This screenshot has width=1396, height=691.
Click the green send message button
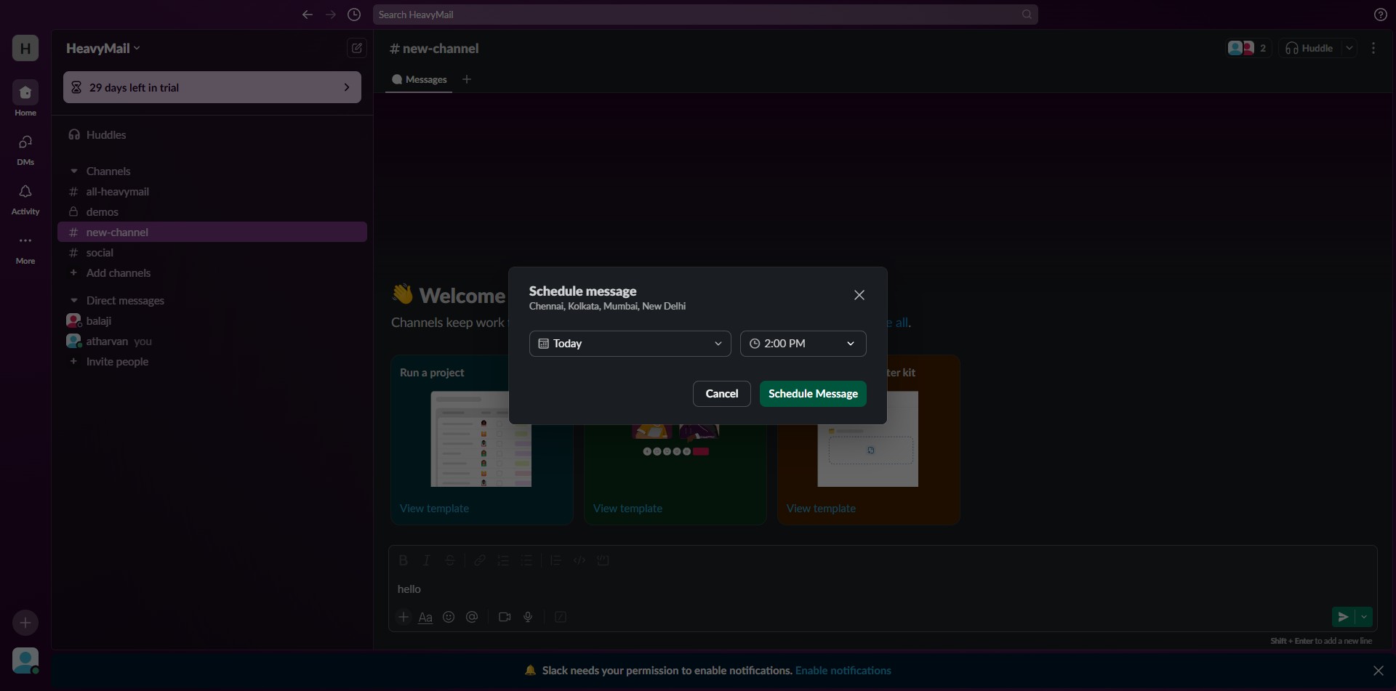(x=1343, y=617)
